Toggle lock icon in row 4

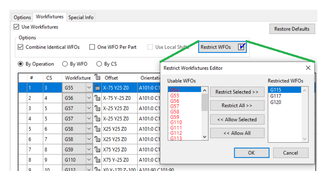(x=97, y=119)
